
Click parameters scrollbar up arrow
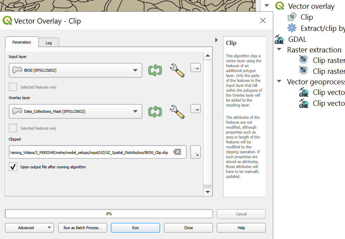click(207, 56)
